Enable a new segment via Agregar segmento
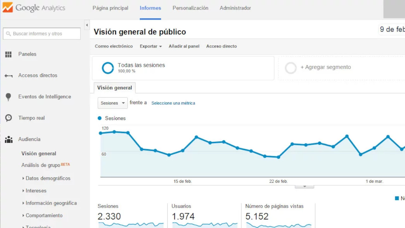This screenshot has width=405, height=228. click(x=326, y=67)
